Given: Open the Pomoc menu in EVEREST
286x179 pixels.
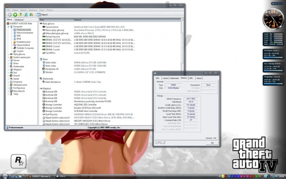Looking at the screenshot, I should coord(50,10).
